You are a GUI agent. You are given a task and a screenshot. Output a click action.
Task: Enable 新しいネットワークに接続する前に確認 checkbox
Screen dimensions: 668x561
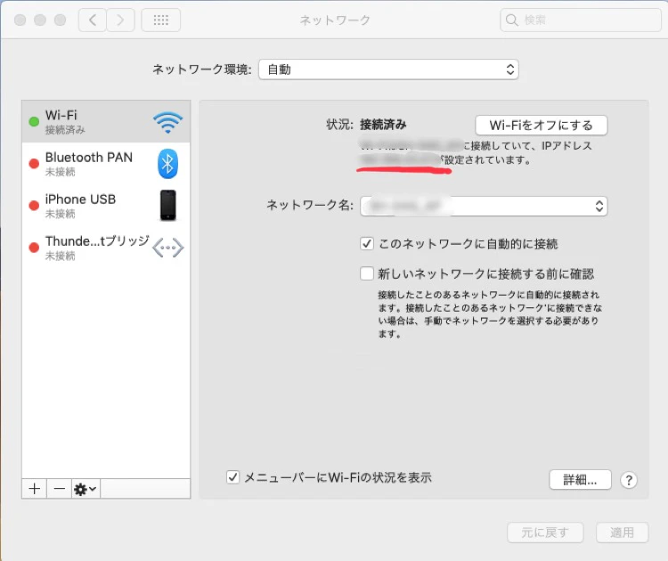[x=367, y=273]
